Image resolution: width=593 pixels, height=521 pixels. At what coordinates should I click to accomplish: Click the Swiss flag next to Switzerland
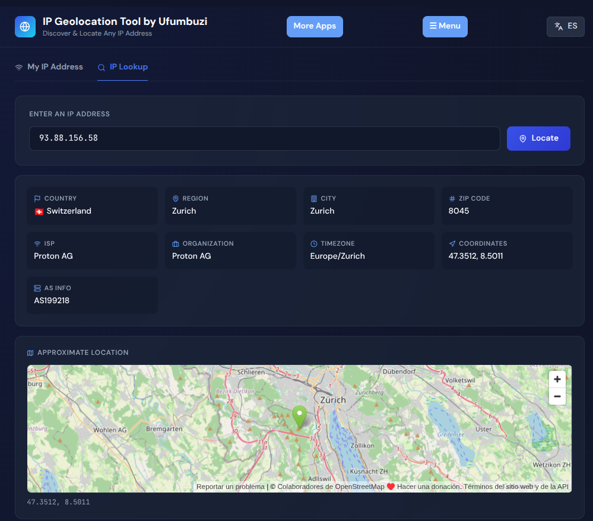point(38,211)
